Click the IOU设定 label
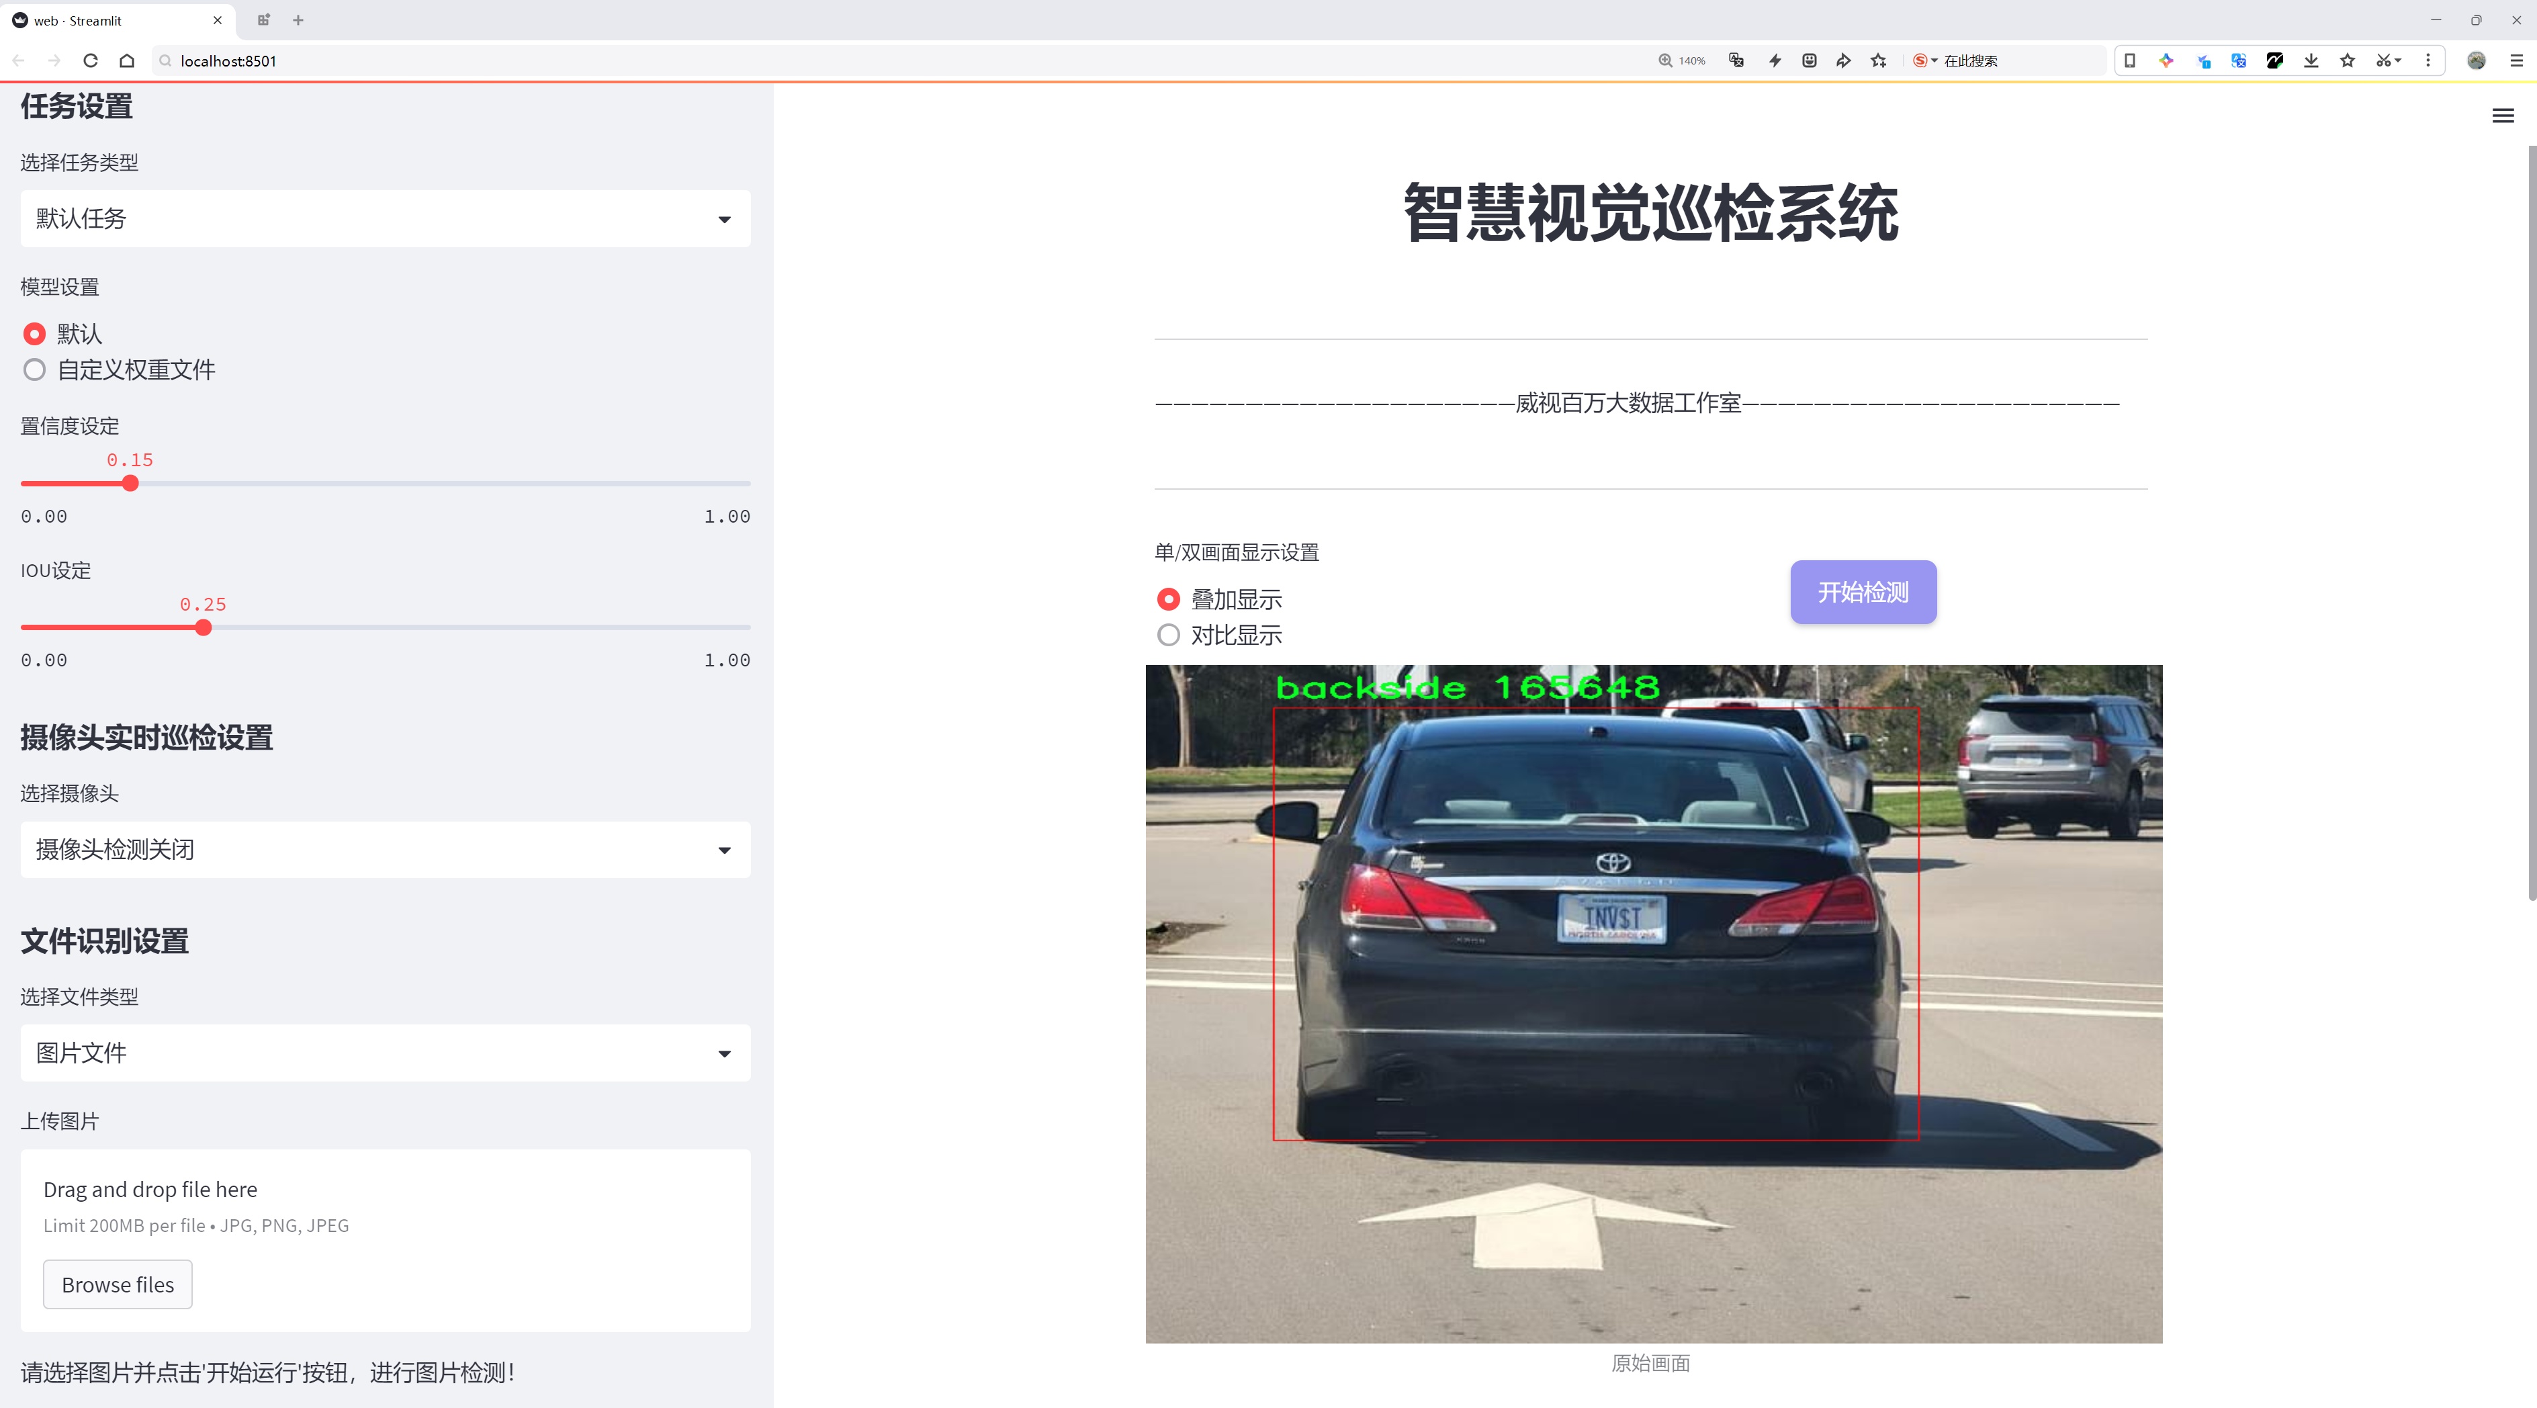This screenshot has width=2537, height=1408. click(x=56, y=571)
